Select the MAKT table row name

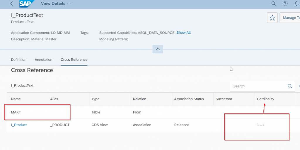coord(16,112)
